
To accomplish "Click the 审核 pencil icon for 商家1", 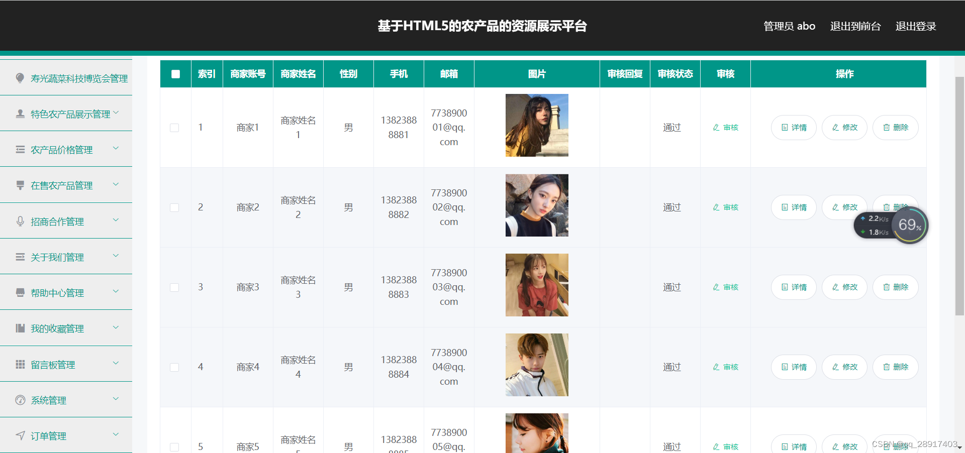I will coord(716,128).
